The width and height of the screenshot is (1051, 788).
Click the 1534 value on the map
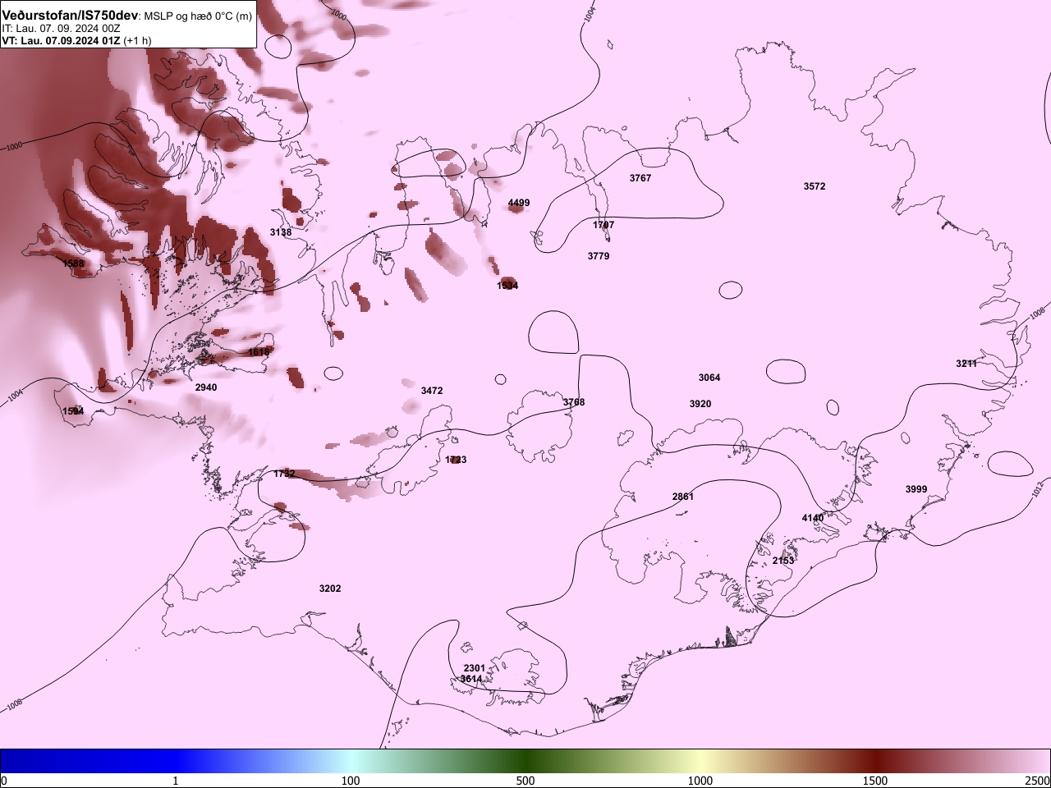507,286
